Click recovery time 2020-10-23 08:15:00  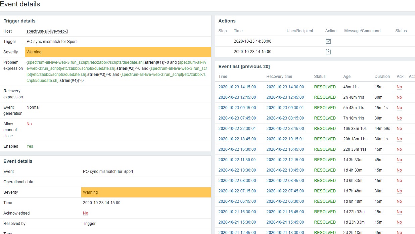(285, 118)
